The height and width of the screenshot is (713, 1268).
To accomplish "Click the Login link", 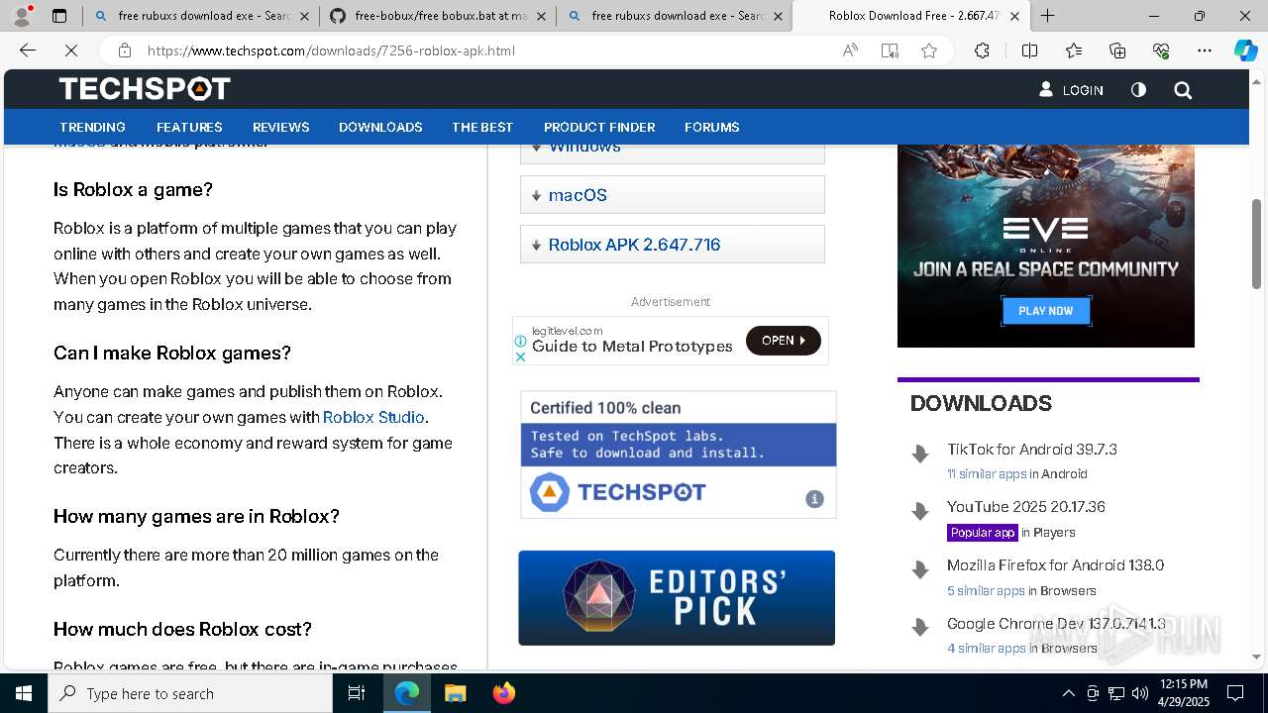I will [1071, 90].
